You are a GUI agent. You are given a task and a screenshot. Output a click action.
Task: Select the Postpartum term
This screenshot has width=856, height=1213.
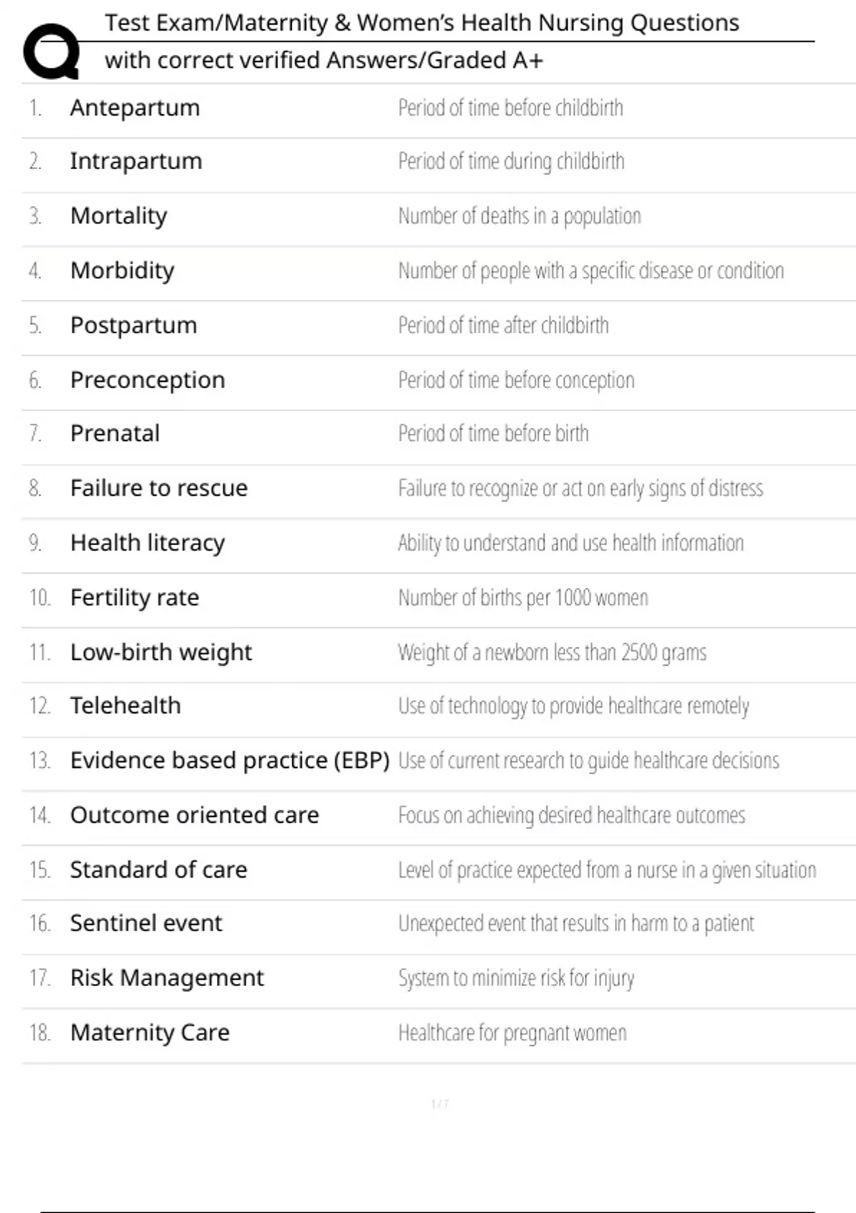pos(133,325)
